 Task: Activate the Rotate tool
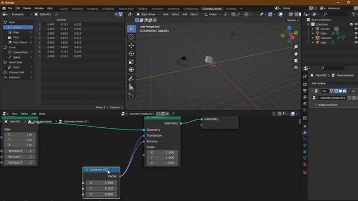(x=131, y=54)
